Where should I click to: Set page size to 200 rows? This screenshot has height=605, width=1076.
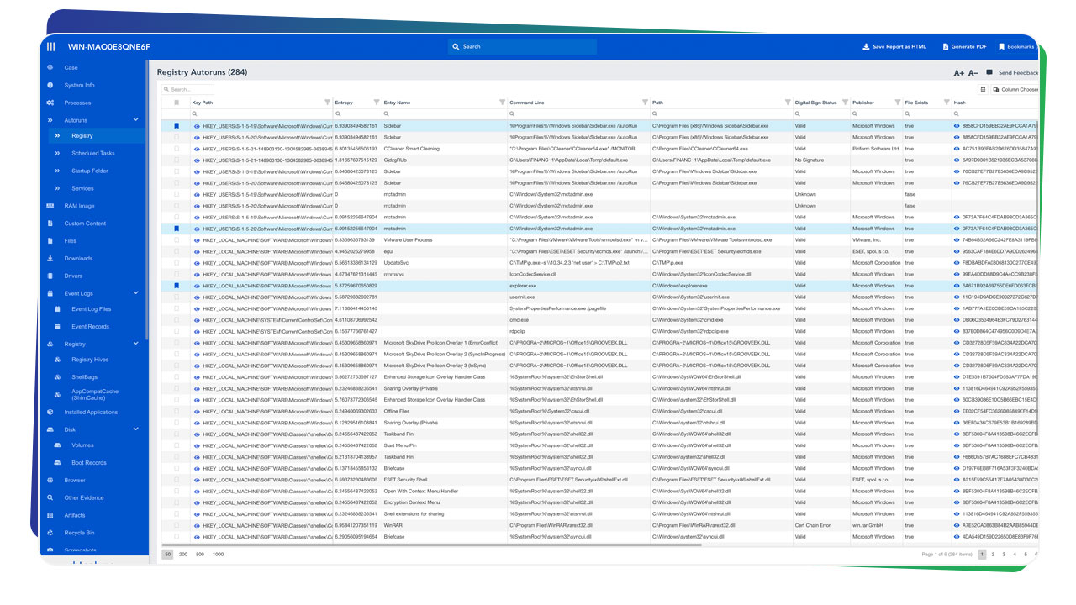pos(183,555)
